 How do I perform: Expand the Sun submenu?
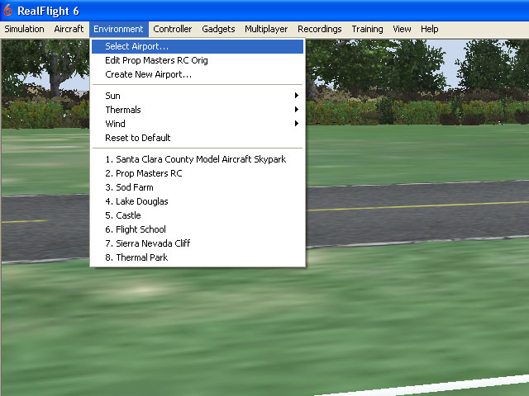point(198,96)
